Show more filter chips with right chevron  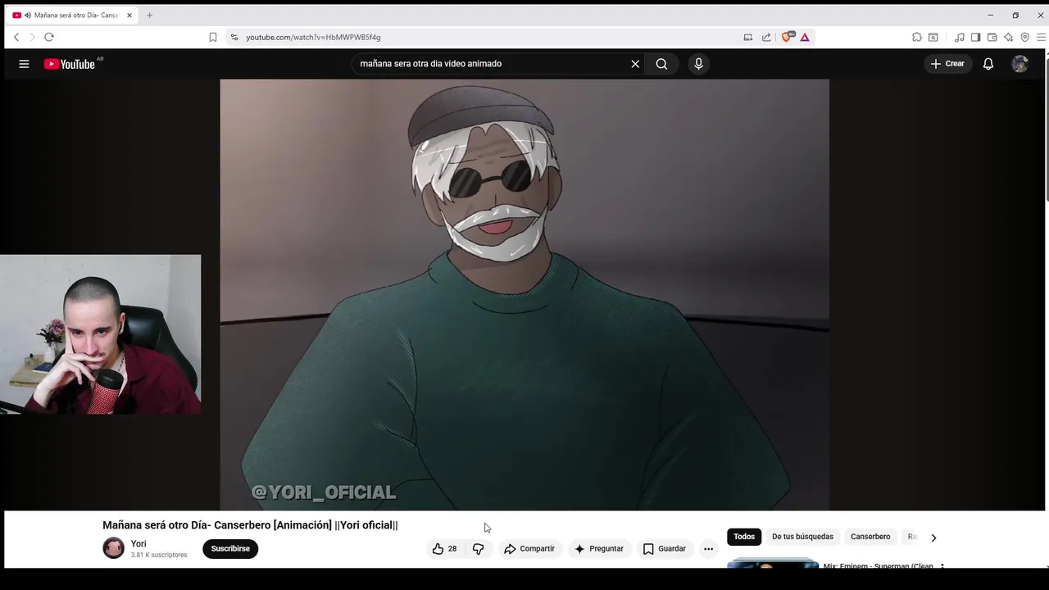(933, 538)
